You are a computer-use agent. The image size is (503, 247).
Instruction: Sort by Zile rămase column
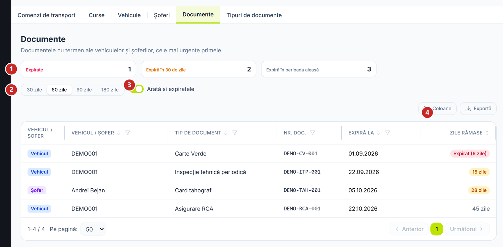click(487, 133)
